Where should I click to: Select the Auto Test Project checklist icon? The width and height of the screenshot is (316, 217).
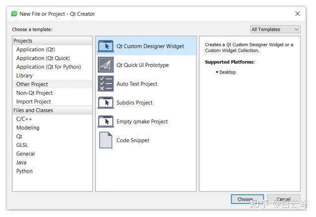tap(106, 84)
